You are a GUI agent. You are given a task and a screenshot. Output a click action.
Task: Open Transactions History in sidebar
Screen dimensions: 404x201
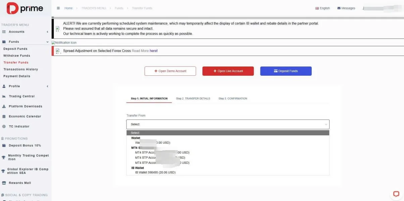click(x=20, y=69)
